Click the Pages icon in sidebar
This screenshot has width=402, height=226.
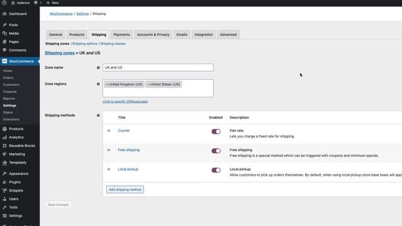4,42
